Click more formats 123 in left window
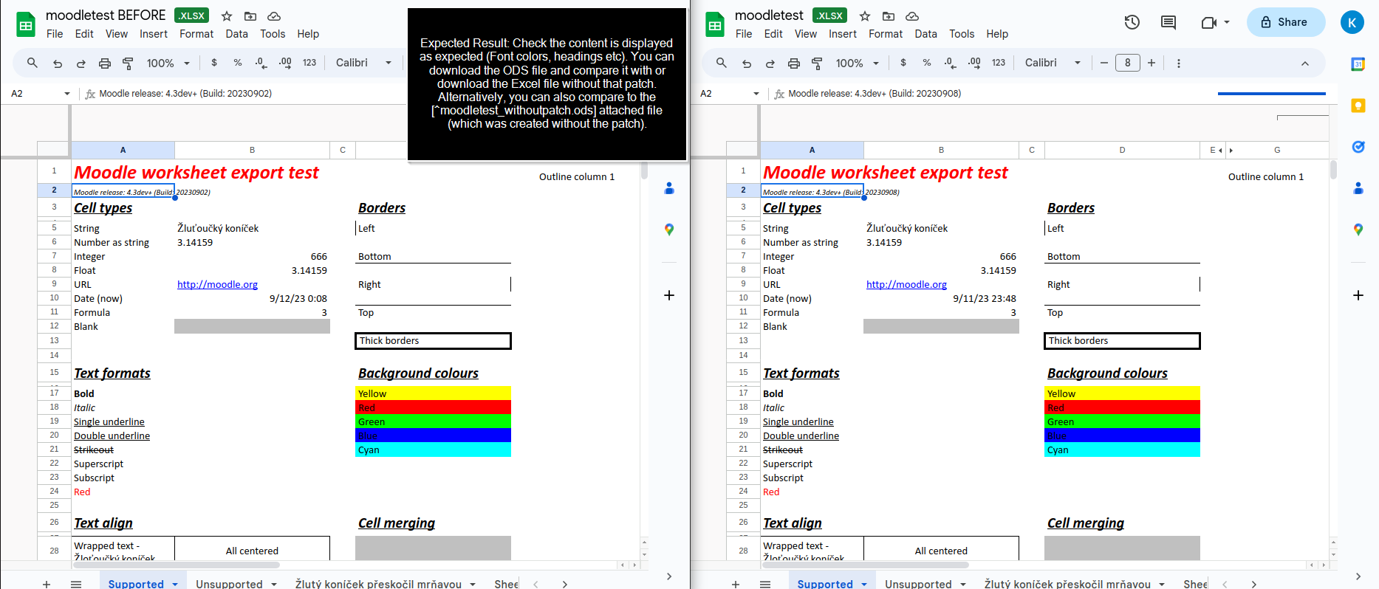This screenshot has height=589, width=1379. [x=309, y=63]
